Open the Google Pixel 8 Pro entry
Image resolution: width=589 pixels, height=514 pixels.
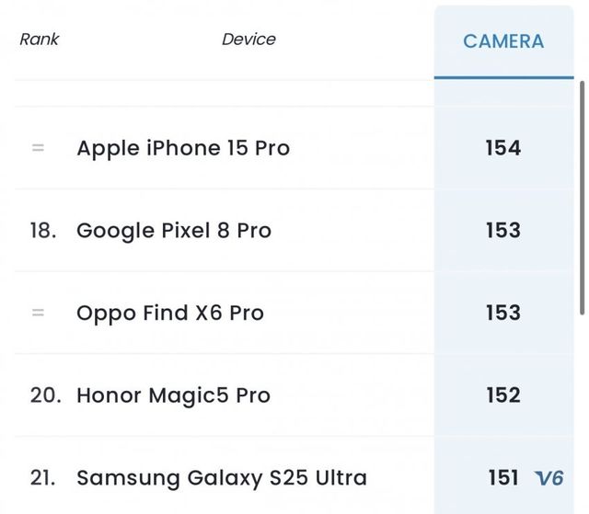174,230
